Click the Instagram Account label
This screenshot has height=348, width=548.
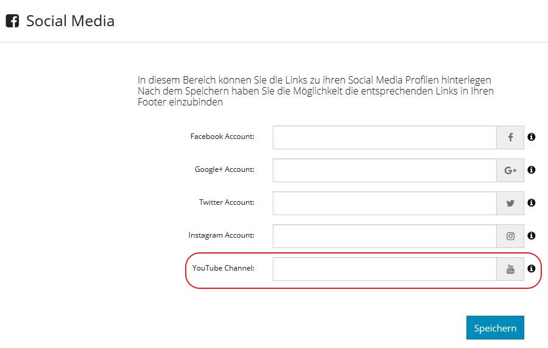[221, 235]
